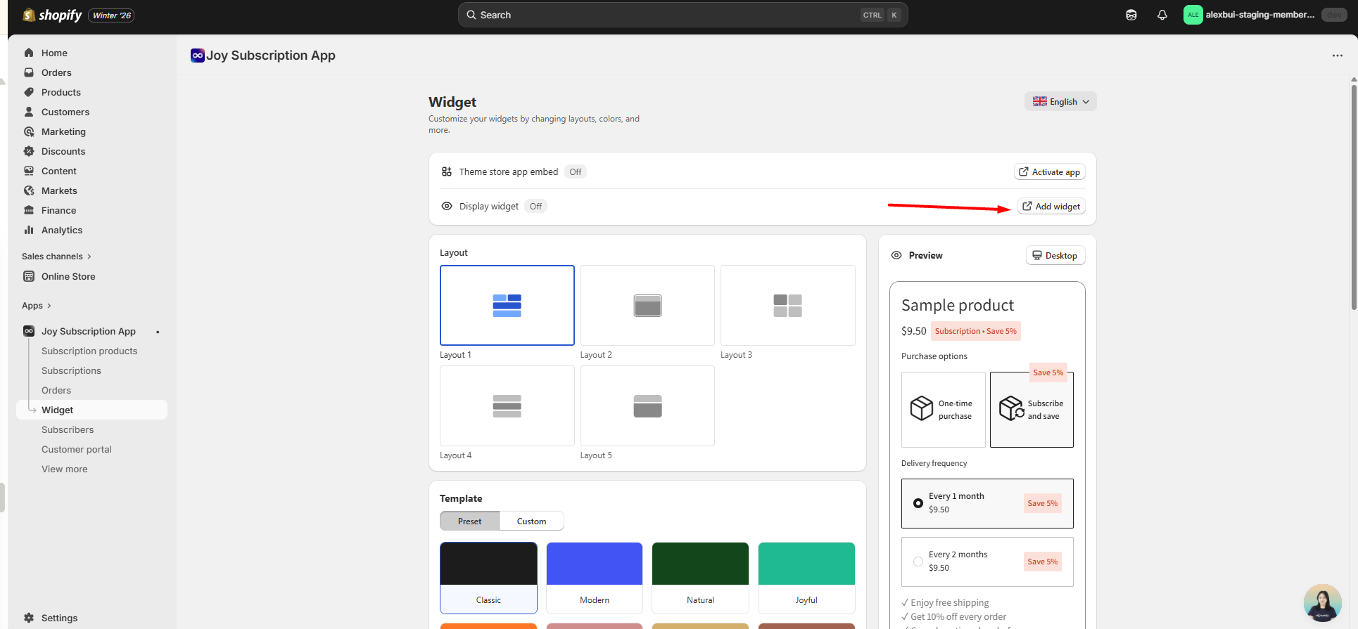Open the Sidekick assistant icon in top bar
The width and height of the screenshot is (1358, 629).
1131,15
